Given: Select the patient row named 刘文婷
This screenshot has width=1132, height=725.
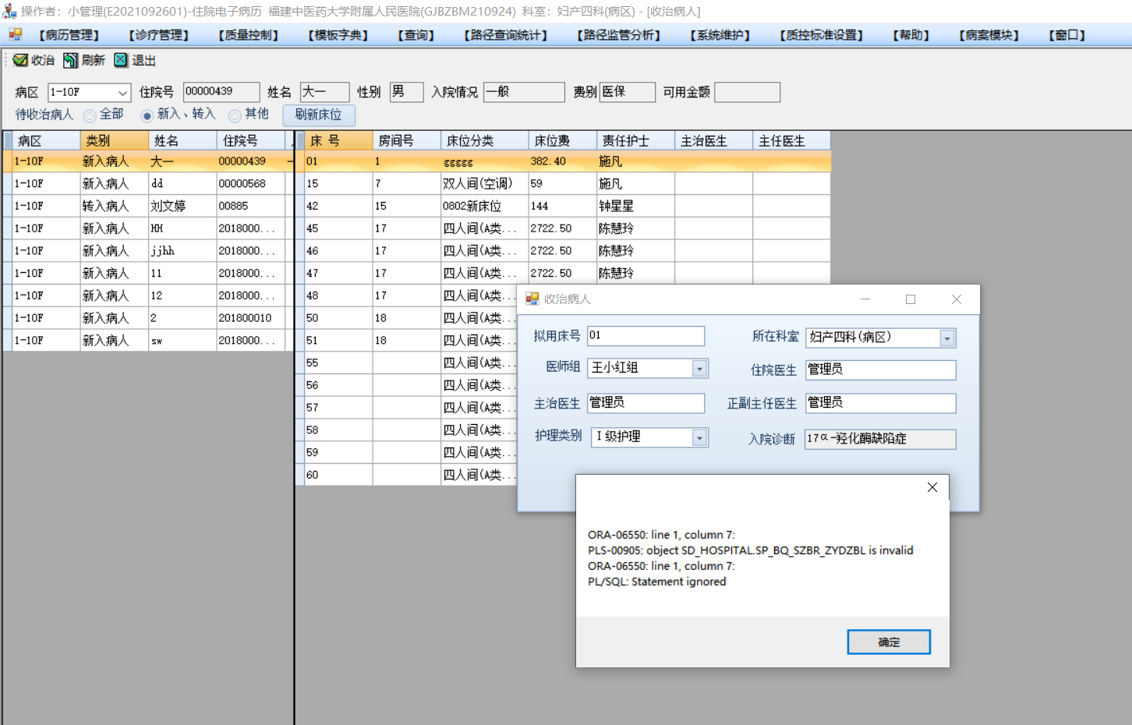Looking at the screenshot, I should 149,206.
